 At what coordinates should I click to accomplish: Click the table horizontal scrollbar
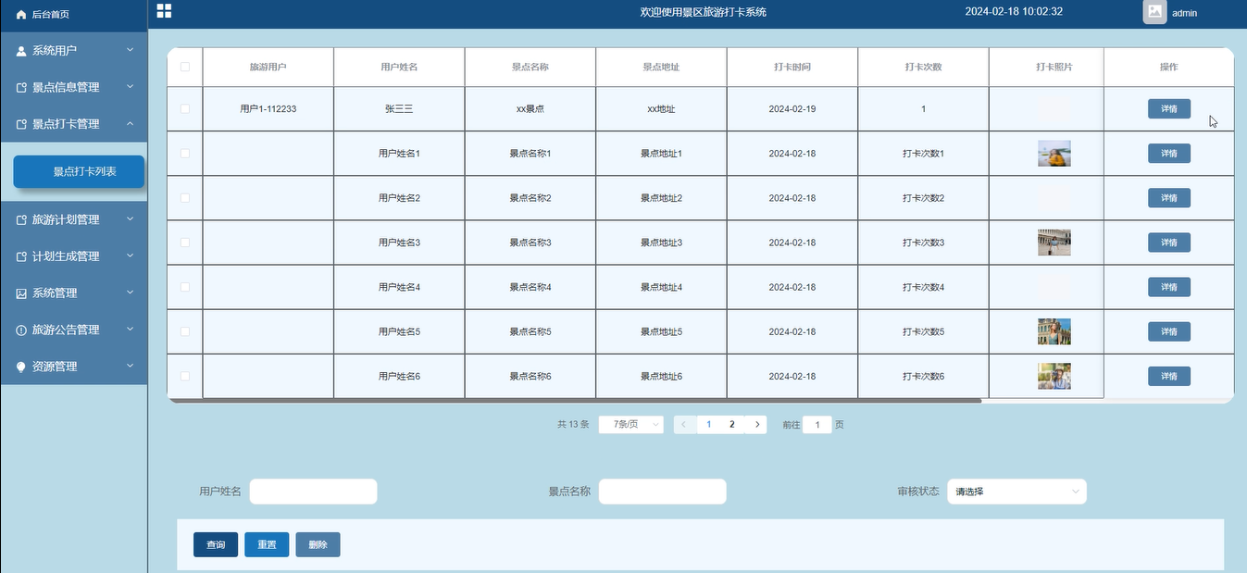click(574, 401)
